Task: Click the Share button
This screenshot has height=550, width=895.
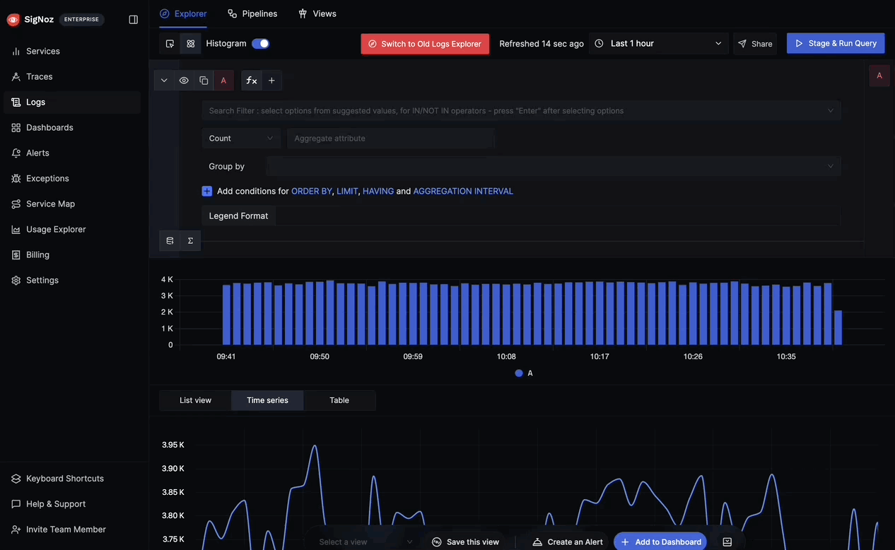Action: click(755, 44)
